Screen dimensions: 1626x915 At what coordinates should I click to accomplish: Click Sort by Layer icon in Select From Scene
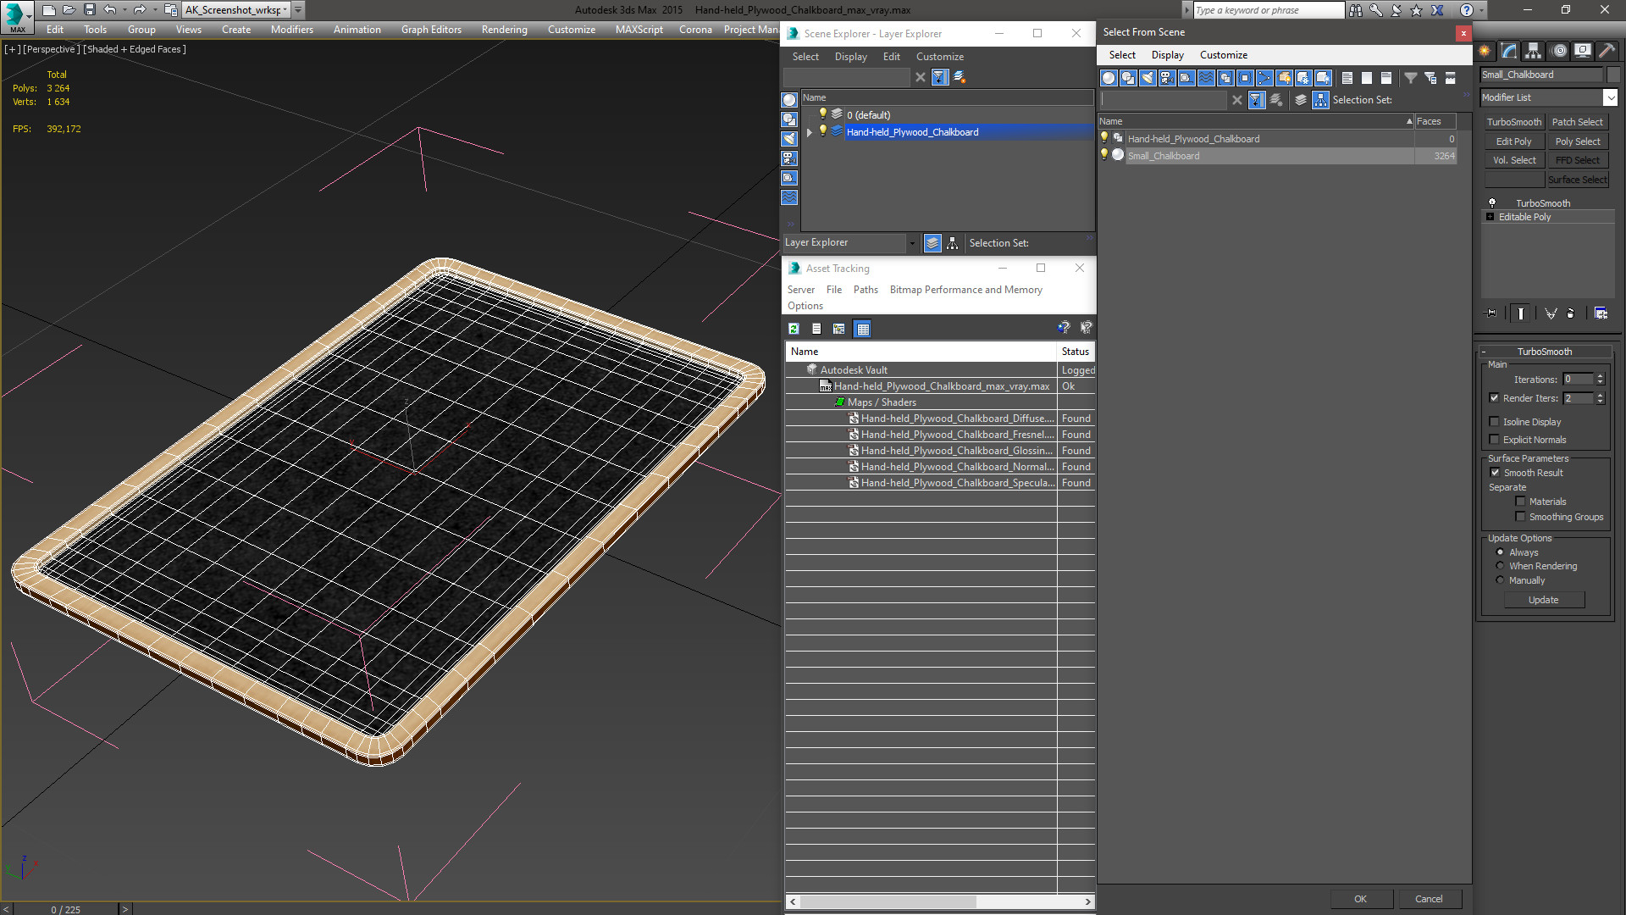[1301, 100]
